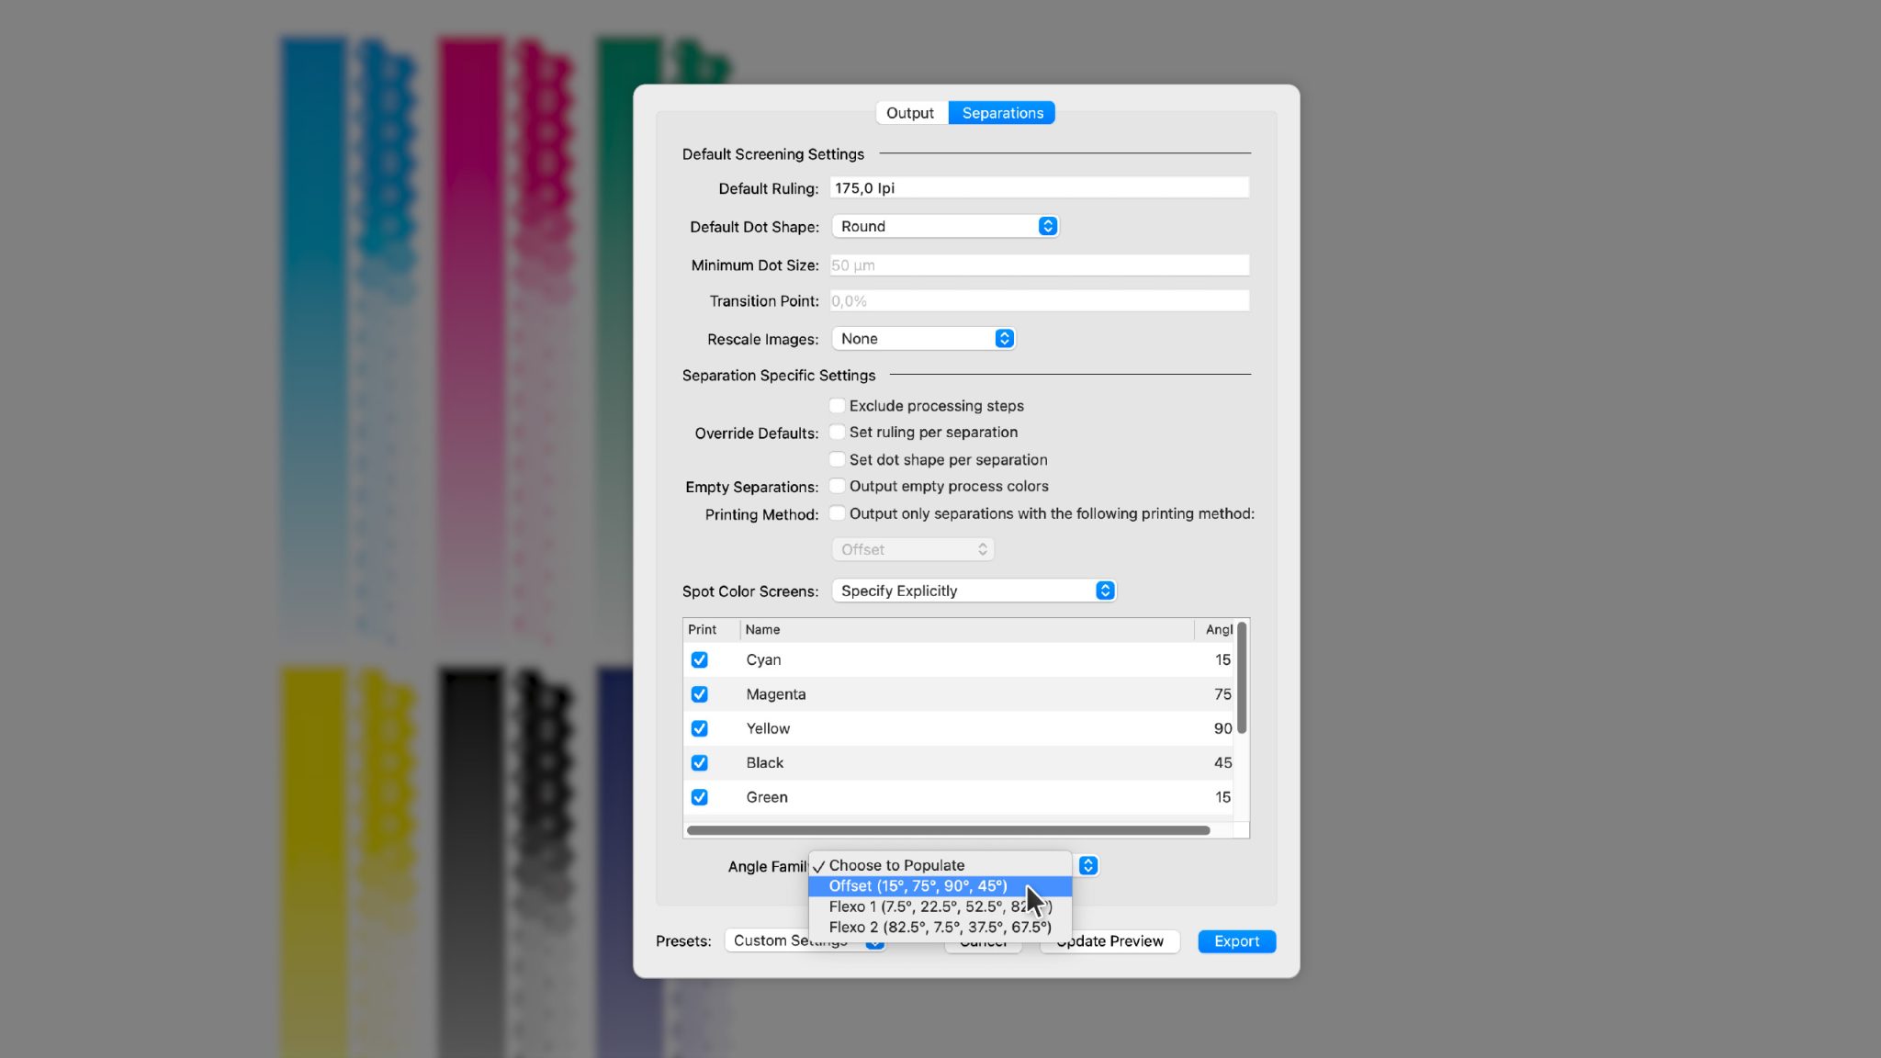Uncheck the Cyan print checkbox

coord(699,660)
